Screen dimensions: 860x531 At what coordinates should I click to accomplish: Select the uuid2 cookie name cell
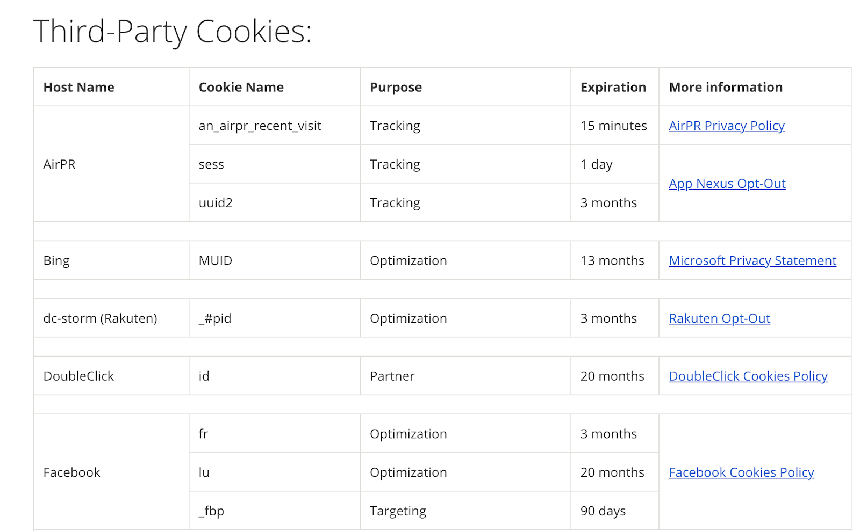coord(275,203)
